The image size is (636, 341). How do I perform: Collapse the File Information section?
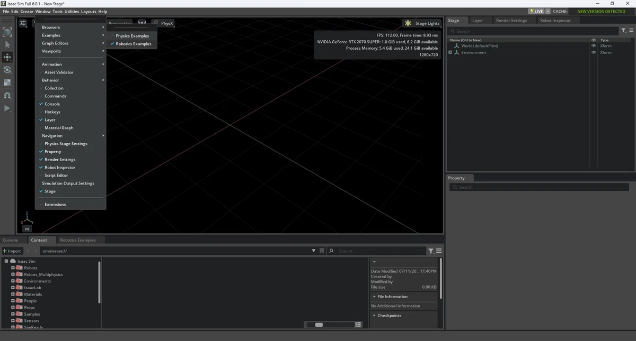coord(374,297)
